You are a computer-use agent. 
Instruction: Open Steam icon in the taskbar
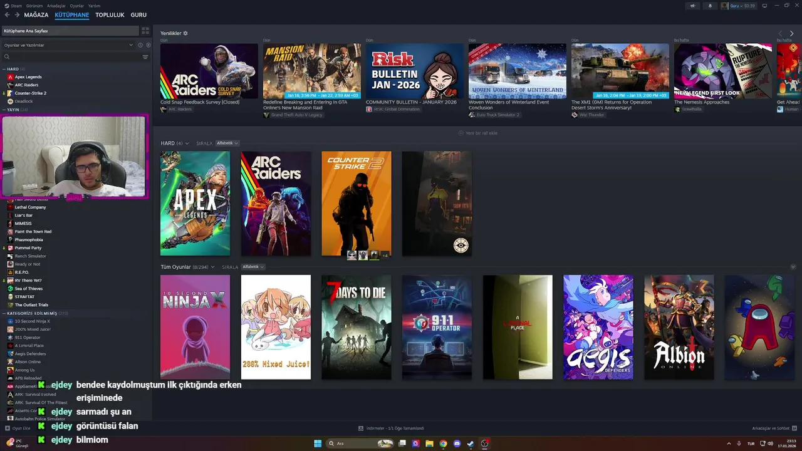[471, 443]
